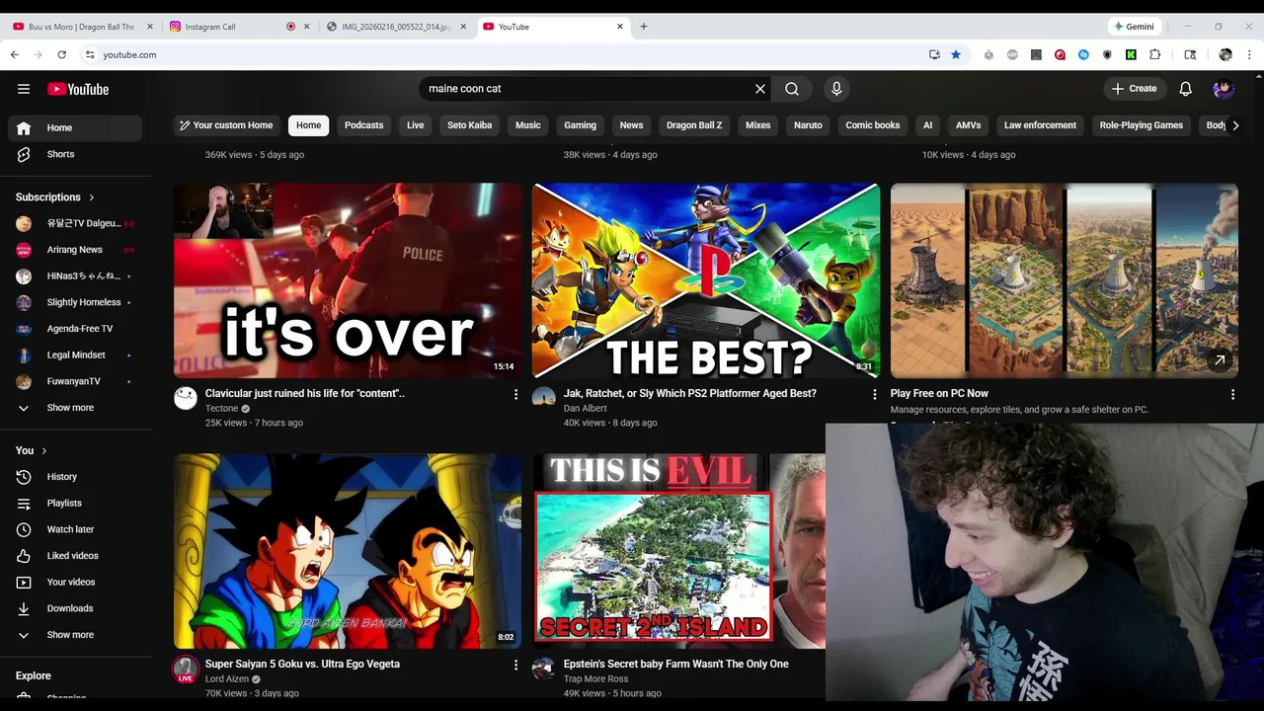Open the notifications bell
The image size is (1264, 711).
pos(1185,89)
